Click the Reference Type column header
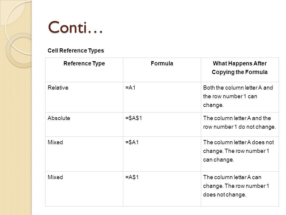 click(x=84, y=63)
